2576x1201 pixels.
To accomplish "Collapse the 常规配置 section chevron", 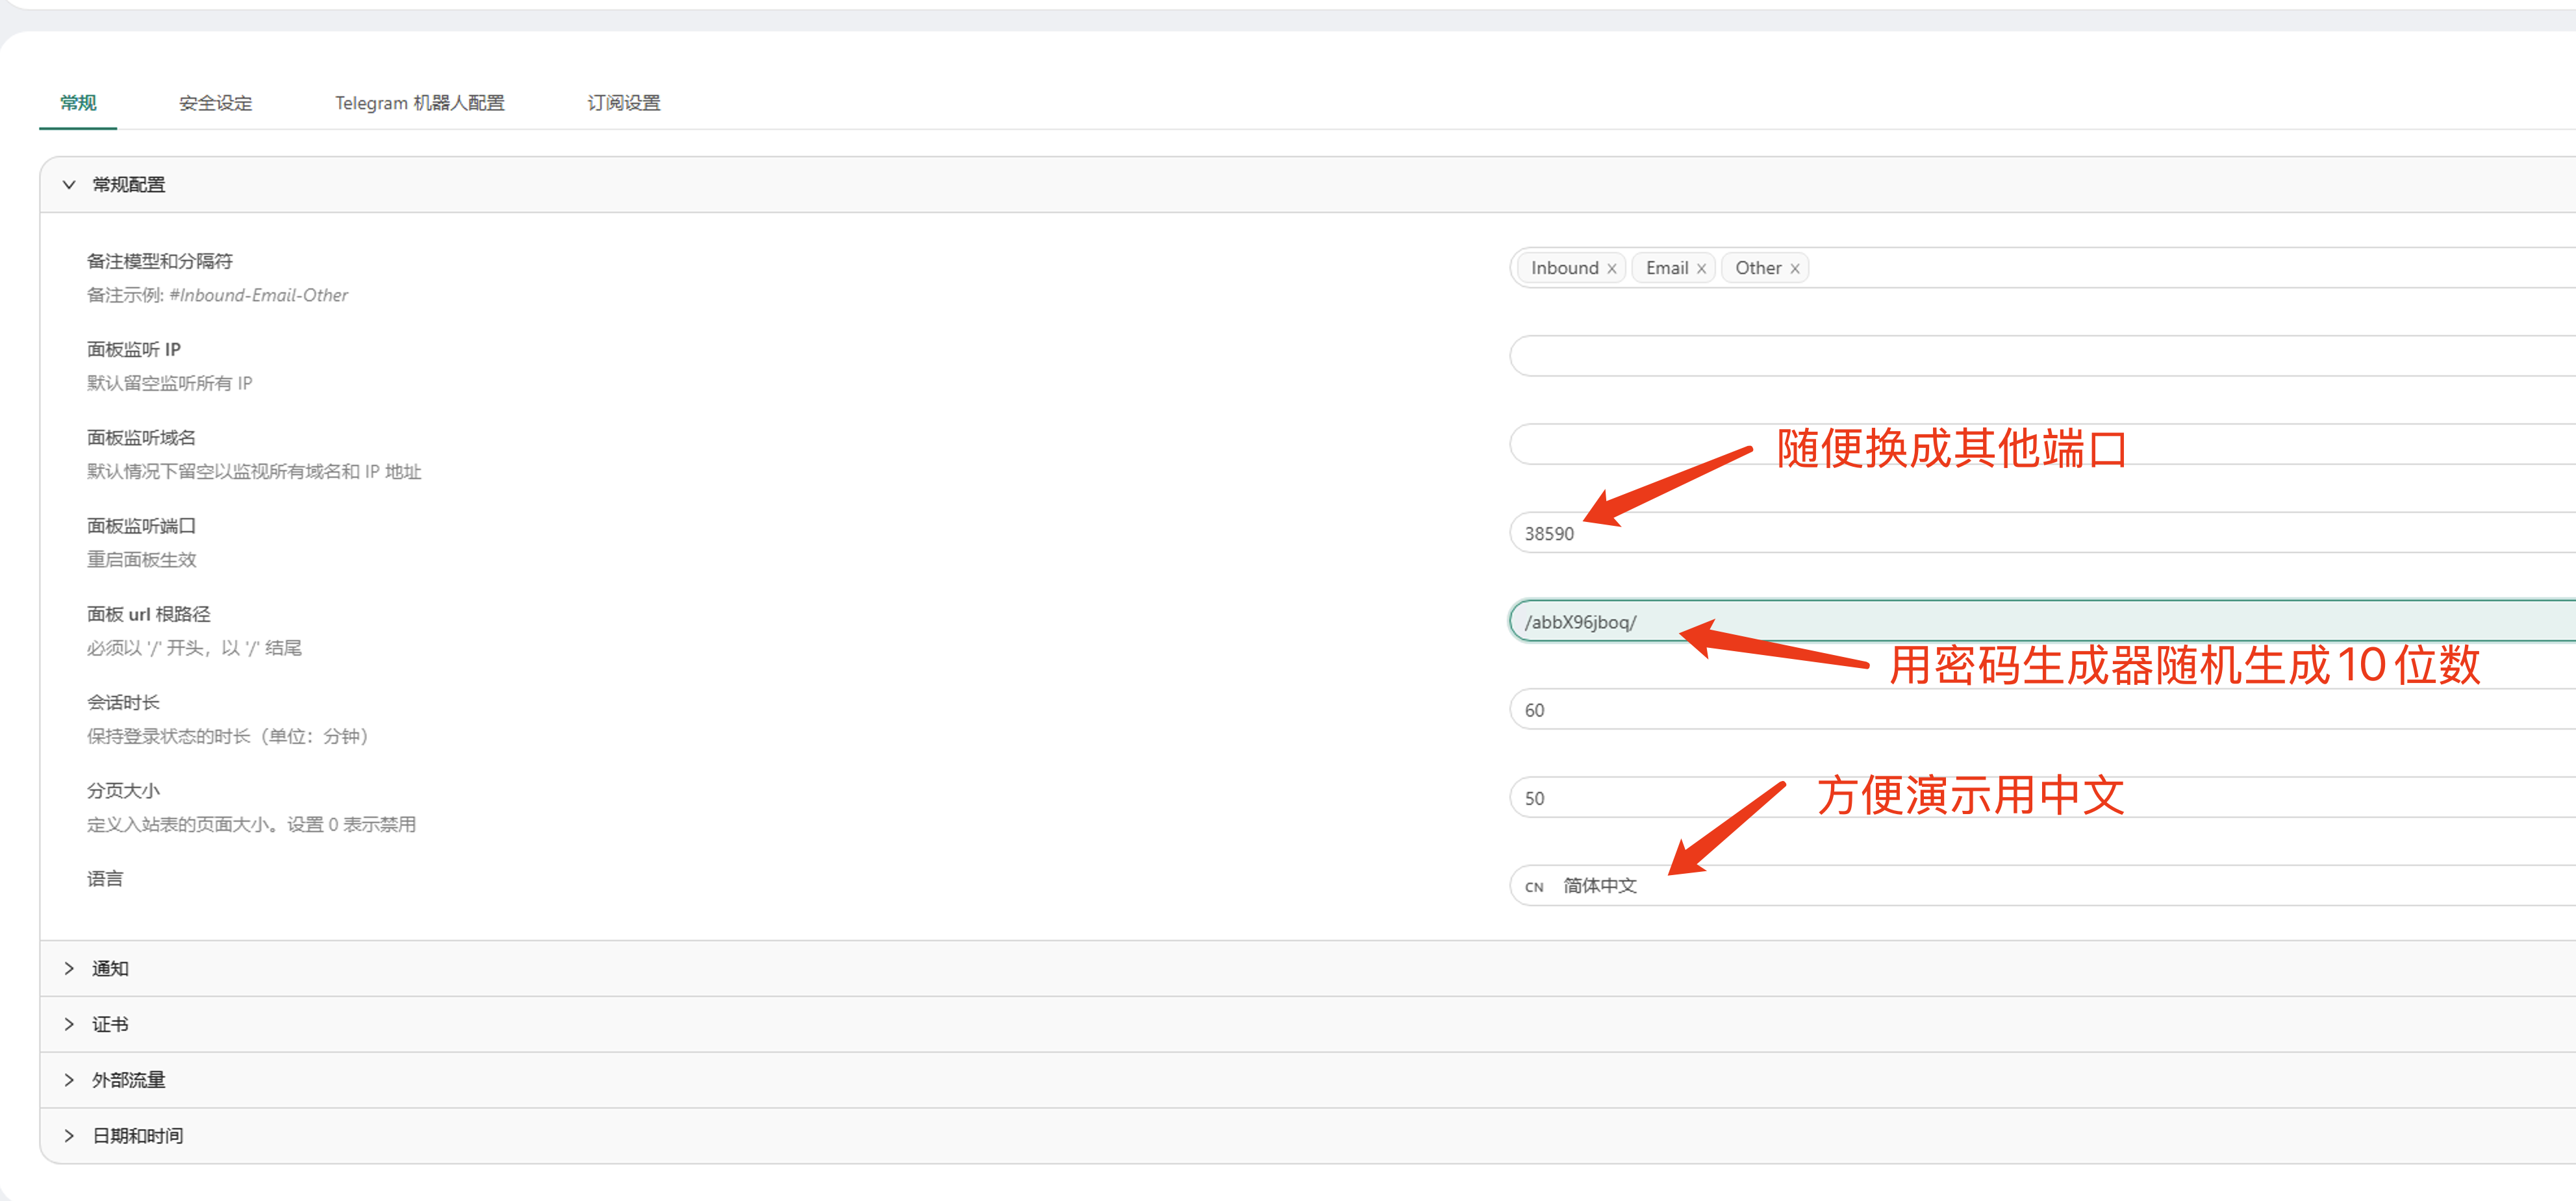I will point(69,185).
